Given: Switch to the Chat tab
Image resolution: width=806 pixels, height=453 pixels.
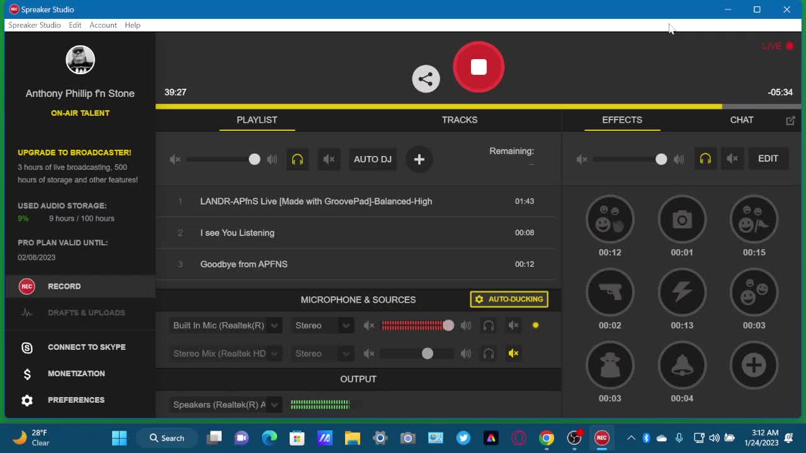Looking at the screenshot, I should [x=742, y=120].
